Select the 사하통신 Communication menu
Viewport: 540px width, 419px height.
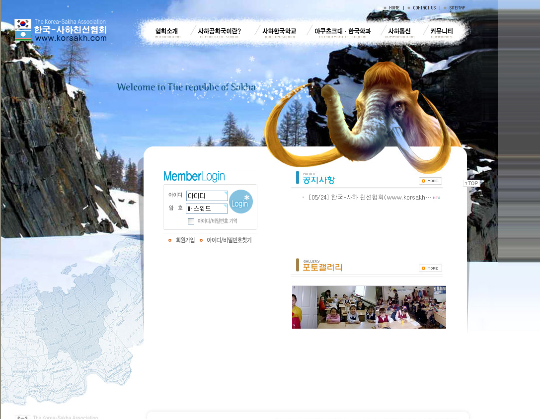(x=399, y=32)
